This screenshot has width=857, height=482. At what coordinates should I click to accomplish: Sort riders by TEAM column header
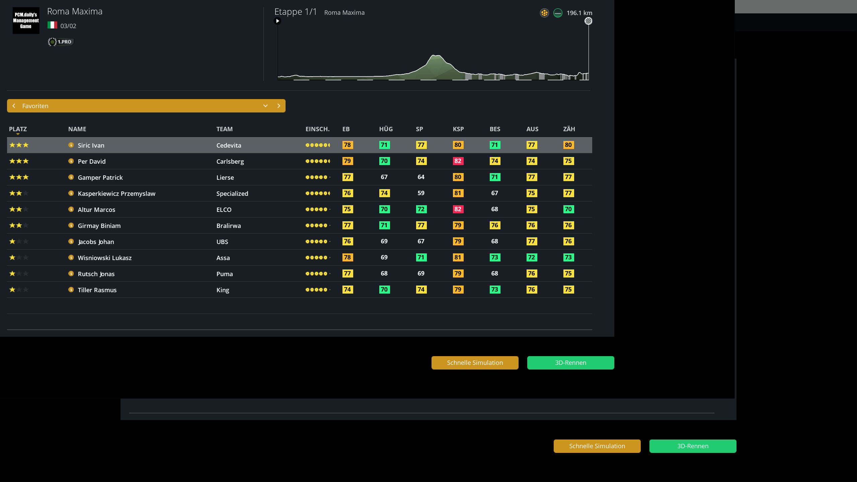(x=224, y=129)
